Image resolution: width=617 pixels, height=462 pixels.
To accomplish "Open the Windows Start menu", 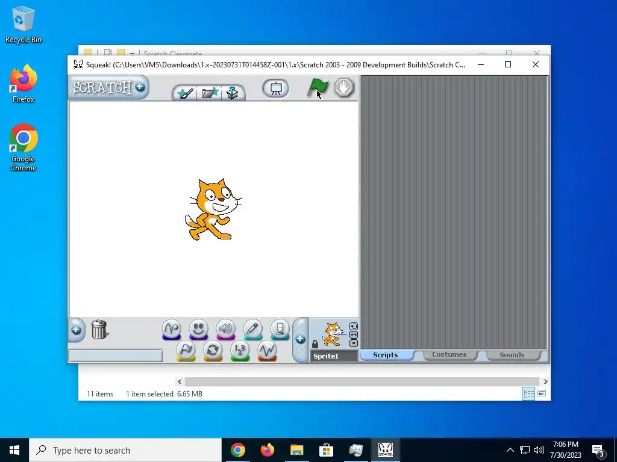I will click(14, 450).
